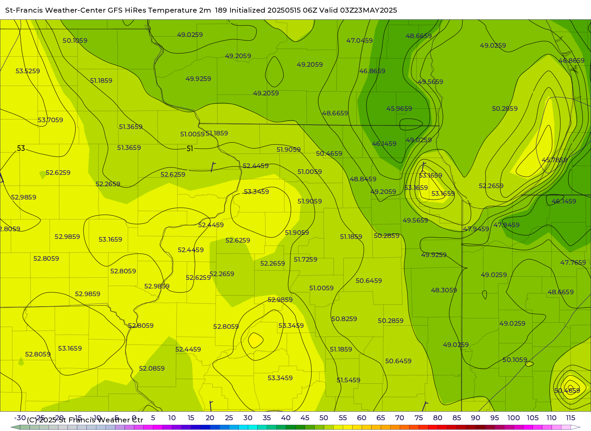Click the right arrow end of color scale

(576, 427)
